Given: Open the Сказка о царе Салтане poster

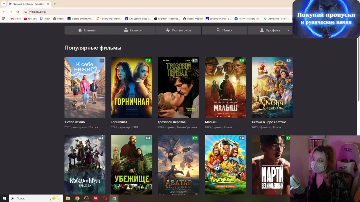Looking at the screenshot, I should pyautogui.click(x=272, y=88).
